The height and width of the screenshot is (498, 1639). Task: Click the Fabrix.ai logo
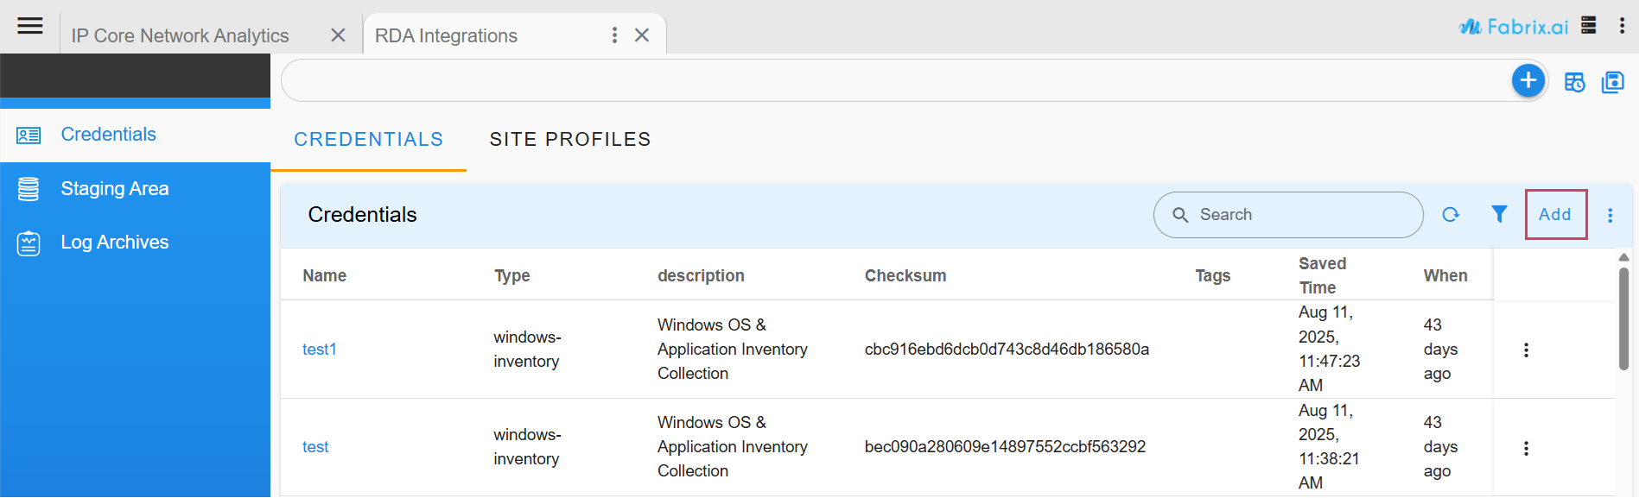click(1514, 27)
